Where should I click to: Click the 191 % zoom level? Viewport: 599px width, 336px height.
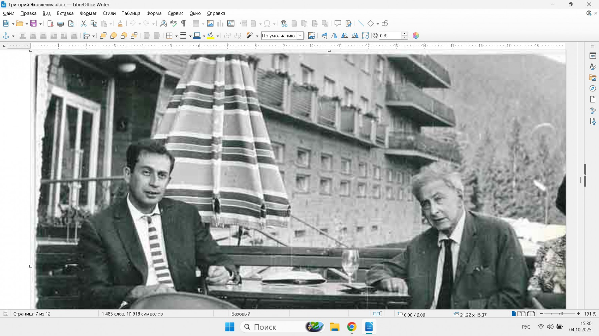point(590,314)
